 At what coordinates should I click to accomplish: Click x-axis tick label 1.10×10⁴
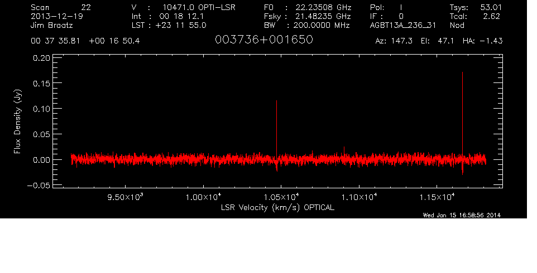click(359, 197)
